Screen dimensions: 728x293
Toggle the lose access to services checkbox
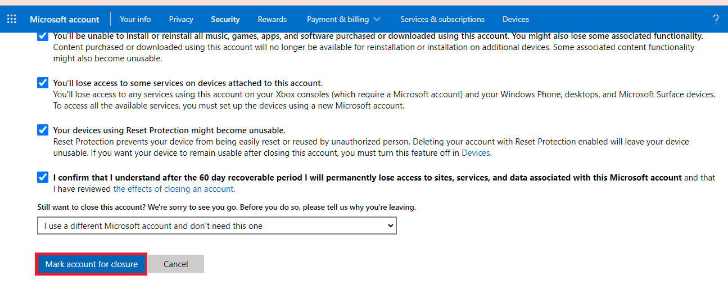click(x=43, y=83)
